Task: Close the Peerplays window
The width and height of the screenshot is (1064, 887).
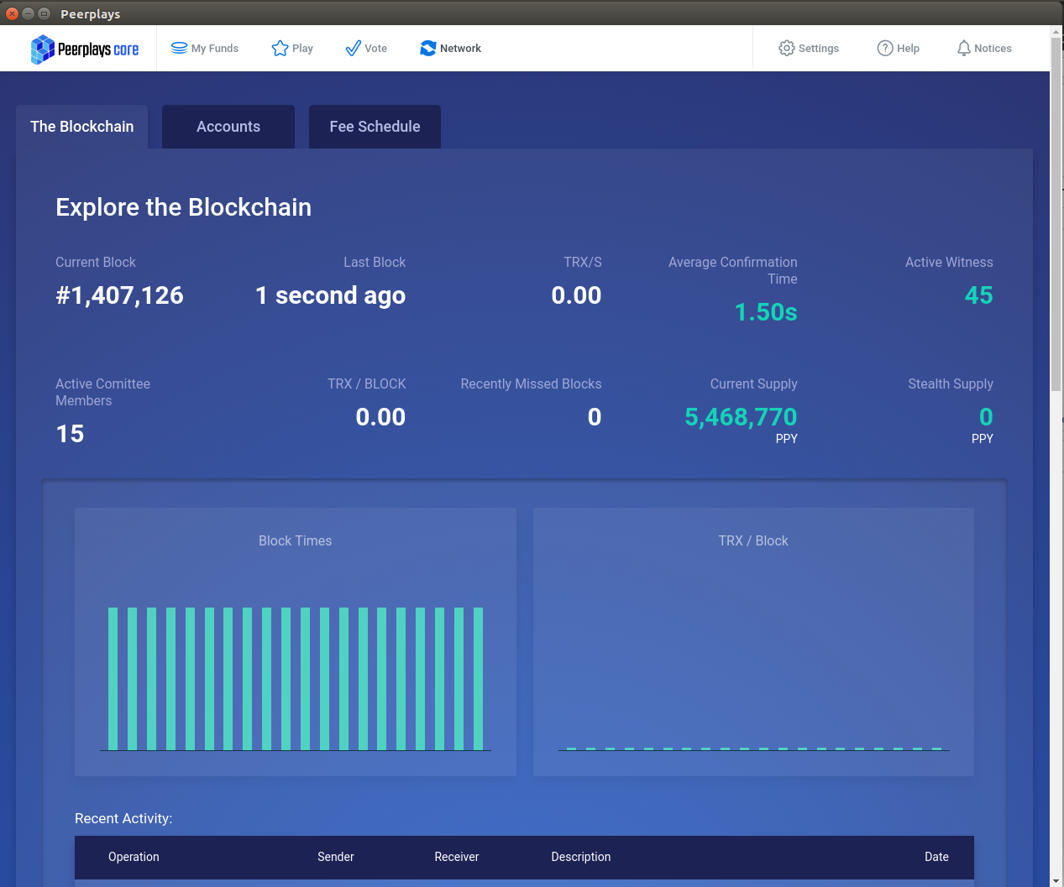Action: click(x=12, y=13)
